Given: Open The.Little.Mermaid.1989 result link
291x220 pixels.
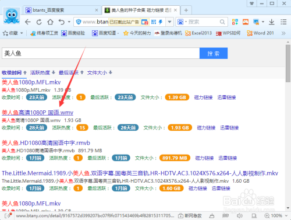Looking at the screenshot, I should tap(140, 173).
